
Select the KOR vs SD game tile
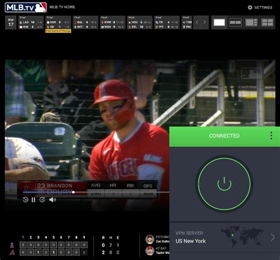point(58,22)
